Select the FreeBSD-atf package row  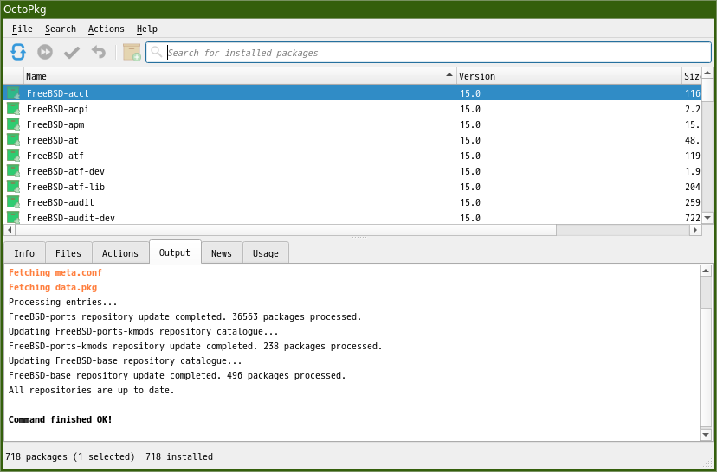point(352,156)
